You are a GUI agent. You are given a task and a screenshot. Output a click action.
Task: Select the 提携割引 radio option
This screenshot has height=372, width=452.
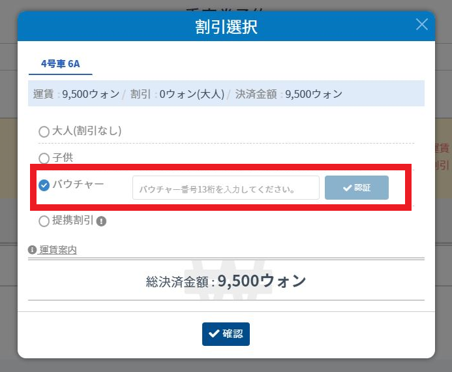point(44,221)
